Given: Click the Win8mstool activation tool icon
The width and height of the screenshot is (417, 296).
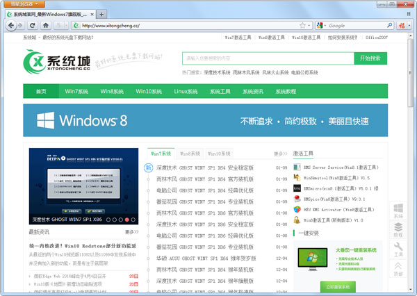Looking at the screenshot, I should (297, 178).
